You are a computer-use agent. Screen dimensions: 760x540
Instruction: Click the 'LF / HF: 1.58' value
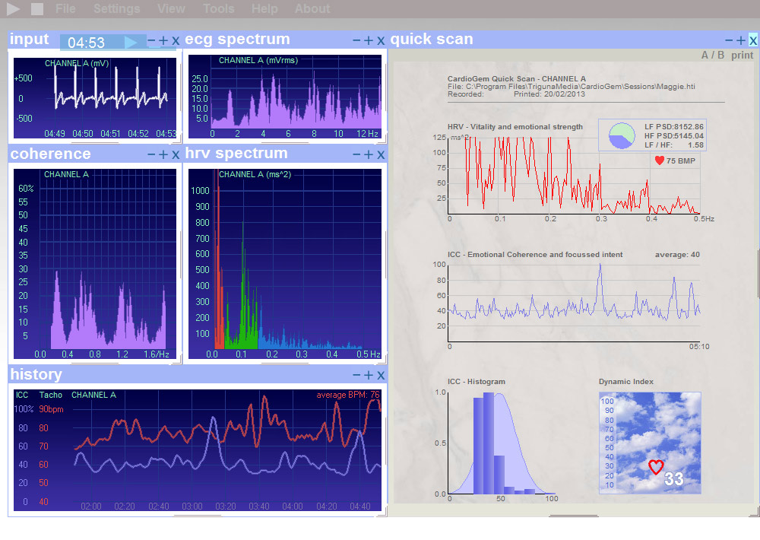[673, 145]
